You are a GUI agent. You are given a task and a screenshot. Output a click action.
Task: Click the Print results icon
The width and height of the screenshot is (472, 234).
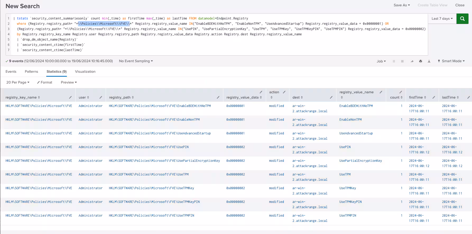coord(420,61)
